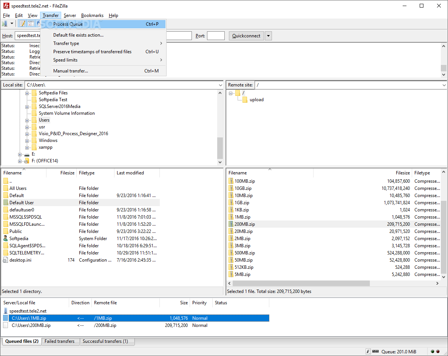The image size is (448, 356).
Task: Click the local tree vertical scrollbar thumb
Action: 220,148
